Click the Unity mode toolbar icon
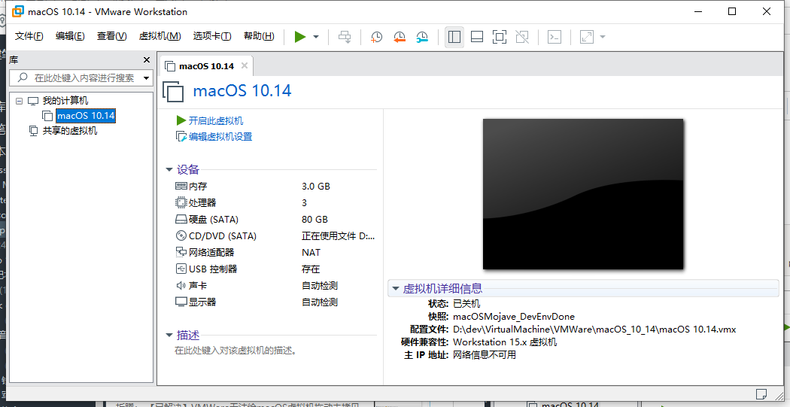 click(522, 37)
